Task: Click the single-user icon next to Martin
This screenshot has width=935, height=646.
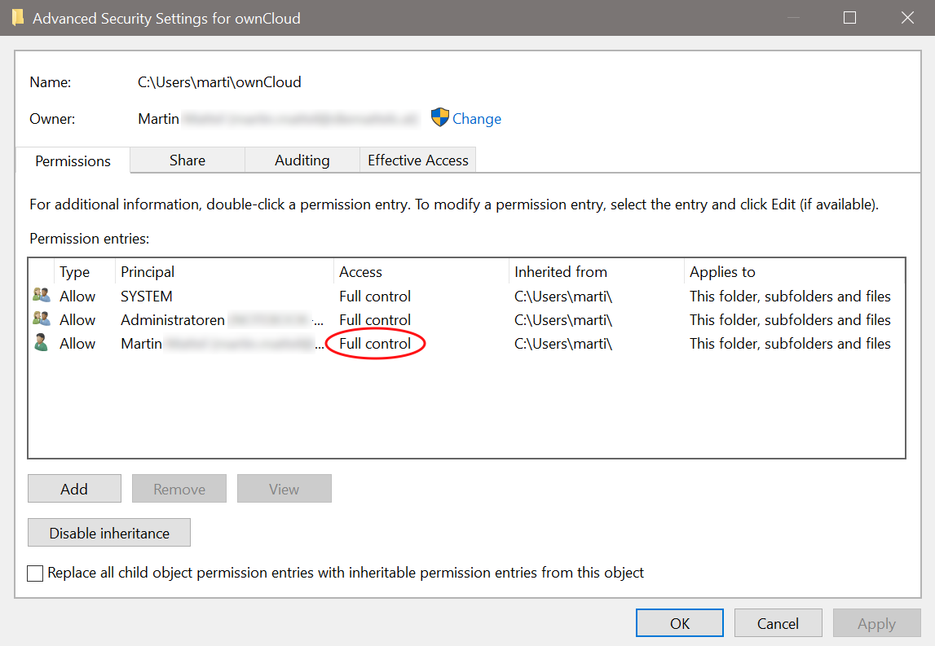Action: tap(41, 343)
